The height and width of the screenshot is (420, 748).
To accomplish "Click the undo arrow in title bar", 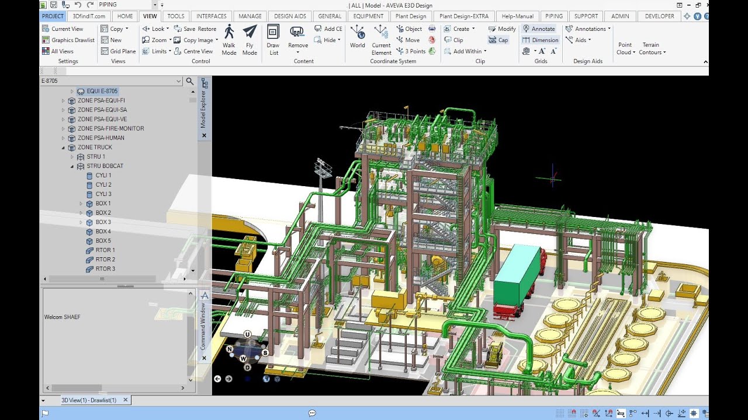I will coord(78,5).
